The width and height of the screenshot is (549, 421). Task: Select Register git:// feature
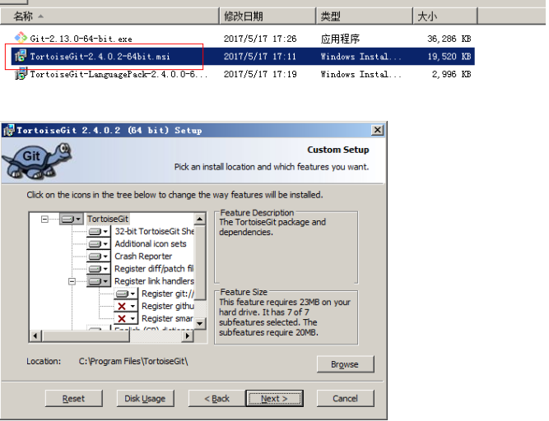click(x=167, y=294)
